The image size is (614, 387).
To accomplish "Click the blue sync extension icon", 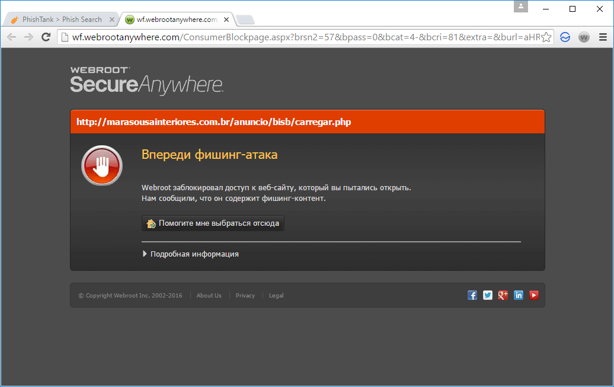I will pos(565,37).
